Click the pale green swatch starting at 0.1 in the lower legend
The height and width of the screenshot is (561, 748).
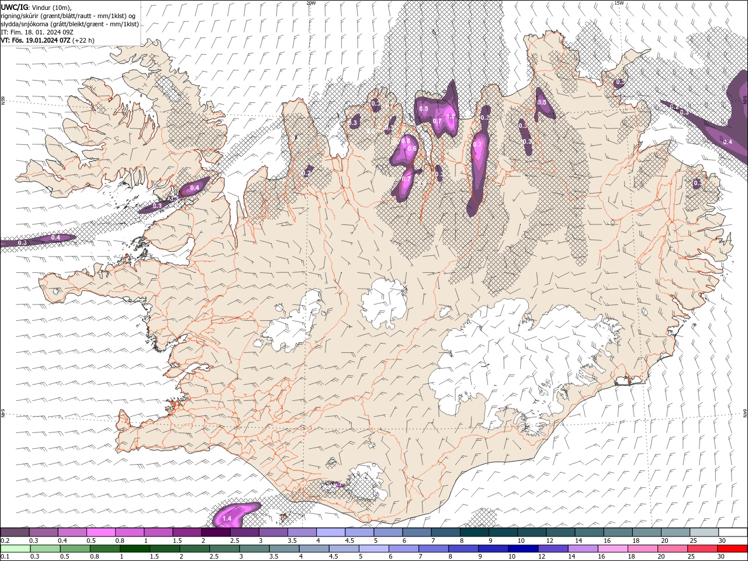tap(15, 549)
